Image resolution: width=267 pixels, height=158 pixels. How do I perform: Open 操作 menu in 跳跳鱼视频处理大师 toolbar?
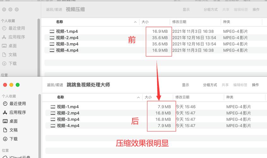[x=255, y=85]
